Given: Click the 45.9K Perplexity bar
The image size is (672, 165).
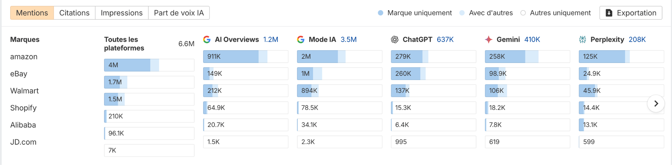Looking at the screenshot, I should (621, 91).
